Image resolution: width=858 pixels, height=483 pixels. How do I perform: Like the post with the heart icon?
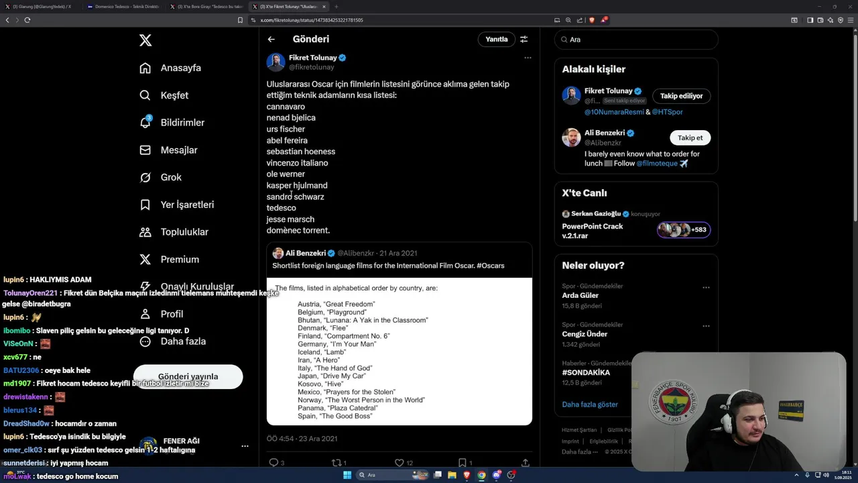400,462
